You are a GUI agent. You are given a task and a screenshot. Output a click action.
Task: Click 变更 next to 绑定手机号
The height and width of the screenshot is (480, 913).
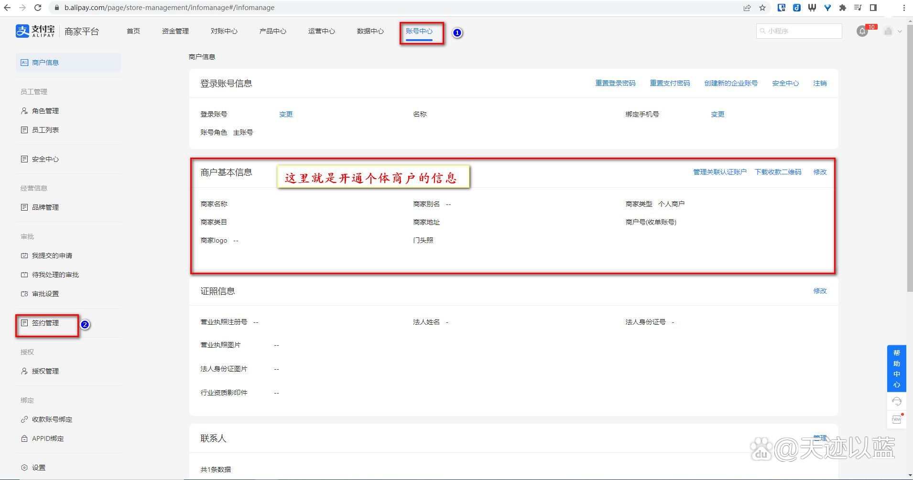coord(717,114)
